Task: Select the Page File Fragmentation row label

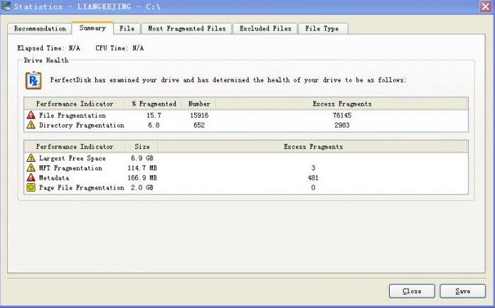Action: click(82, 187)
